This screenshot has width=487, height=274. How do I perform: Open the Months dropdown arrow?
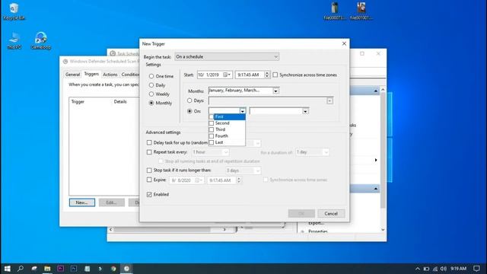coord(275,91)
